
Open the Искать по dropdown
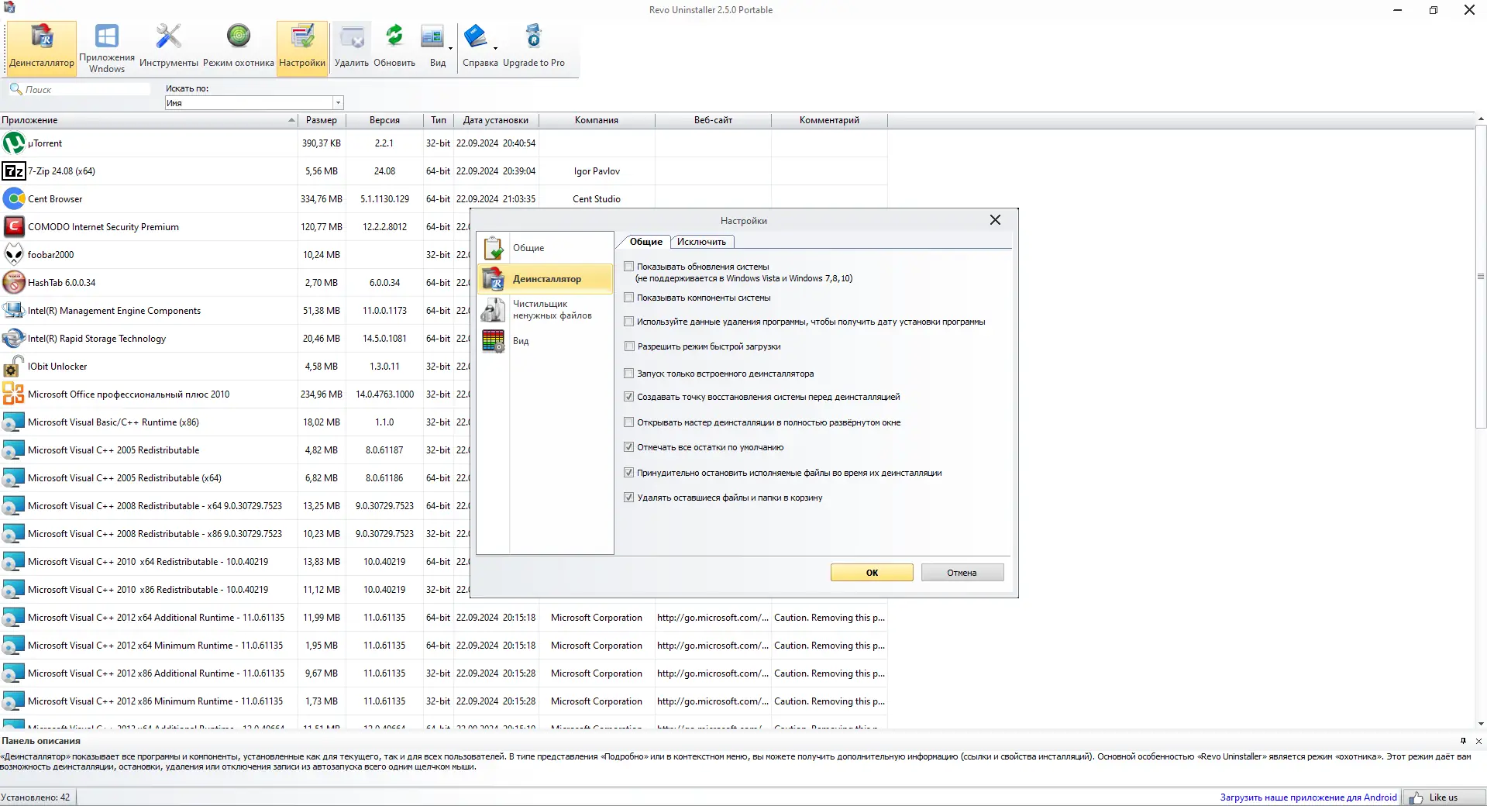[338, 103]
